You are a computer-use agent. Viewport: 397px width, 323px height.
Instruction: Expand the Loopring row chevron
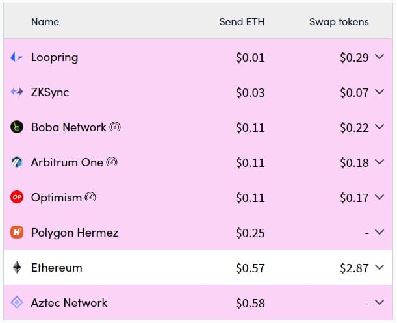pyautogui.click(x=379, y=57)
